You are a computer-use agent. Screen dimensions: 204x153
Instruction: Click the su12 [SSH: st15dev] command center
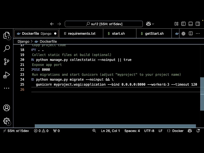pos(104,24)
